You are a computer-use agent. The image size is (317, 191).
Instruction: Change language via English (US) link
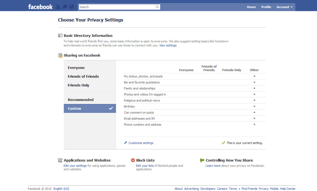61,188
